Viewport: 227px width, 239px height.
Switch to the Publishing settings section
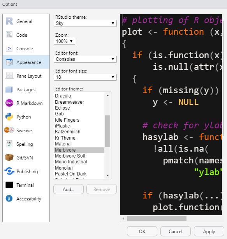(26, 171)
